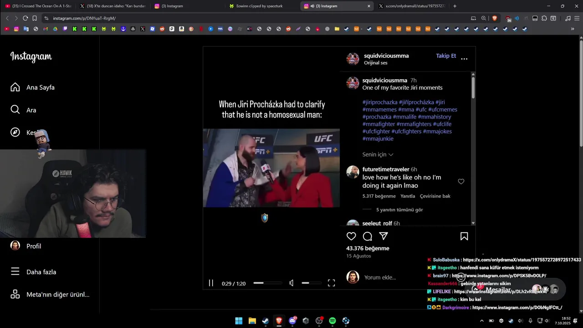Open comment bubble icon under post
Viewport: 583px width, 328px height.
(368, 236)
